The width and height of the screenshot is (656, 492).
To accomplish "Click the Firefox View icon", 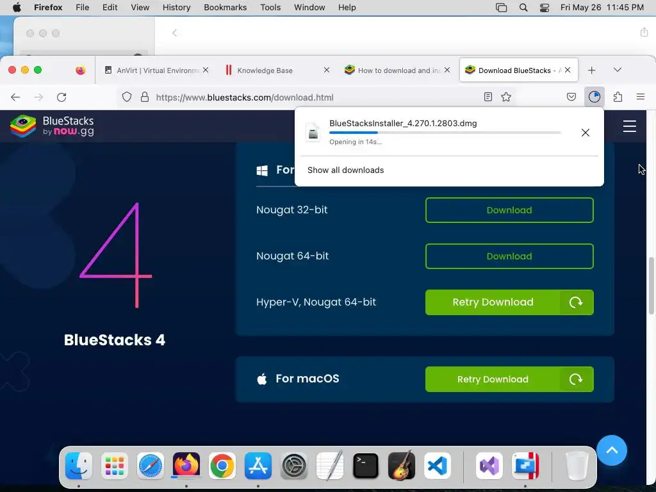I will point(80,70).
